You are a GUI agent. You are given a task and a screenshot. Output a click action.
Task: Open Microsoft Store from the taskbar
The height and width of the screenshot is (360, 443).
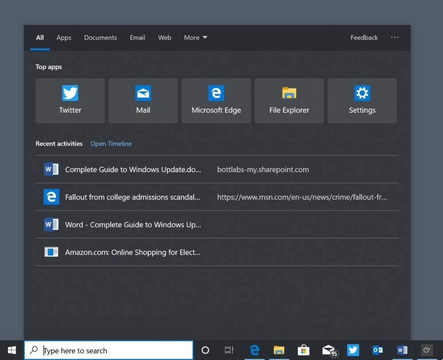coord(303,350)
